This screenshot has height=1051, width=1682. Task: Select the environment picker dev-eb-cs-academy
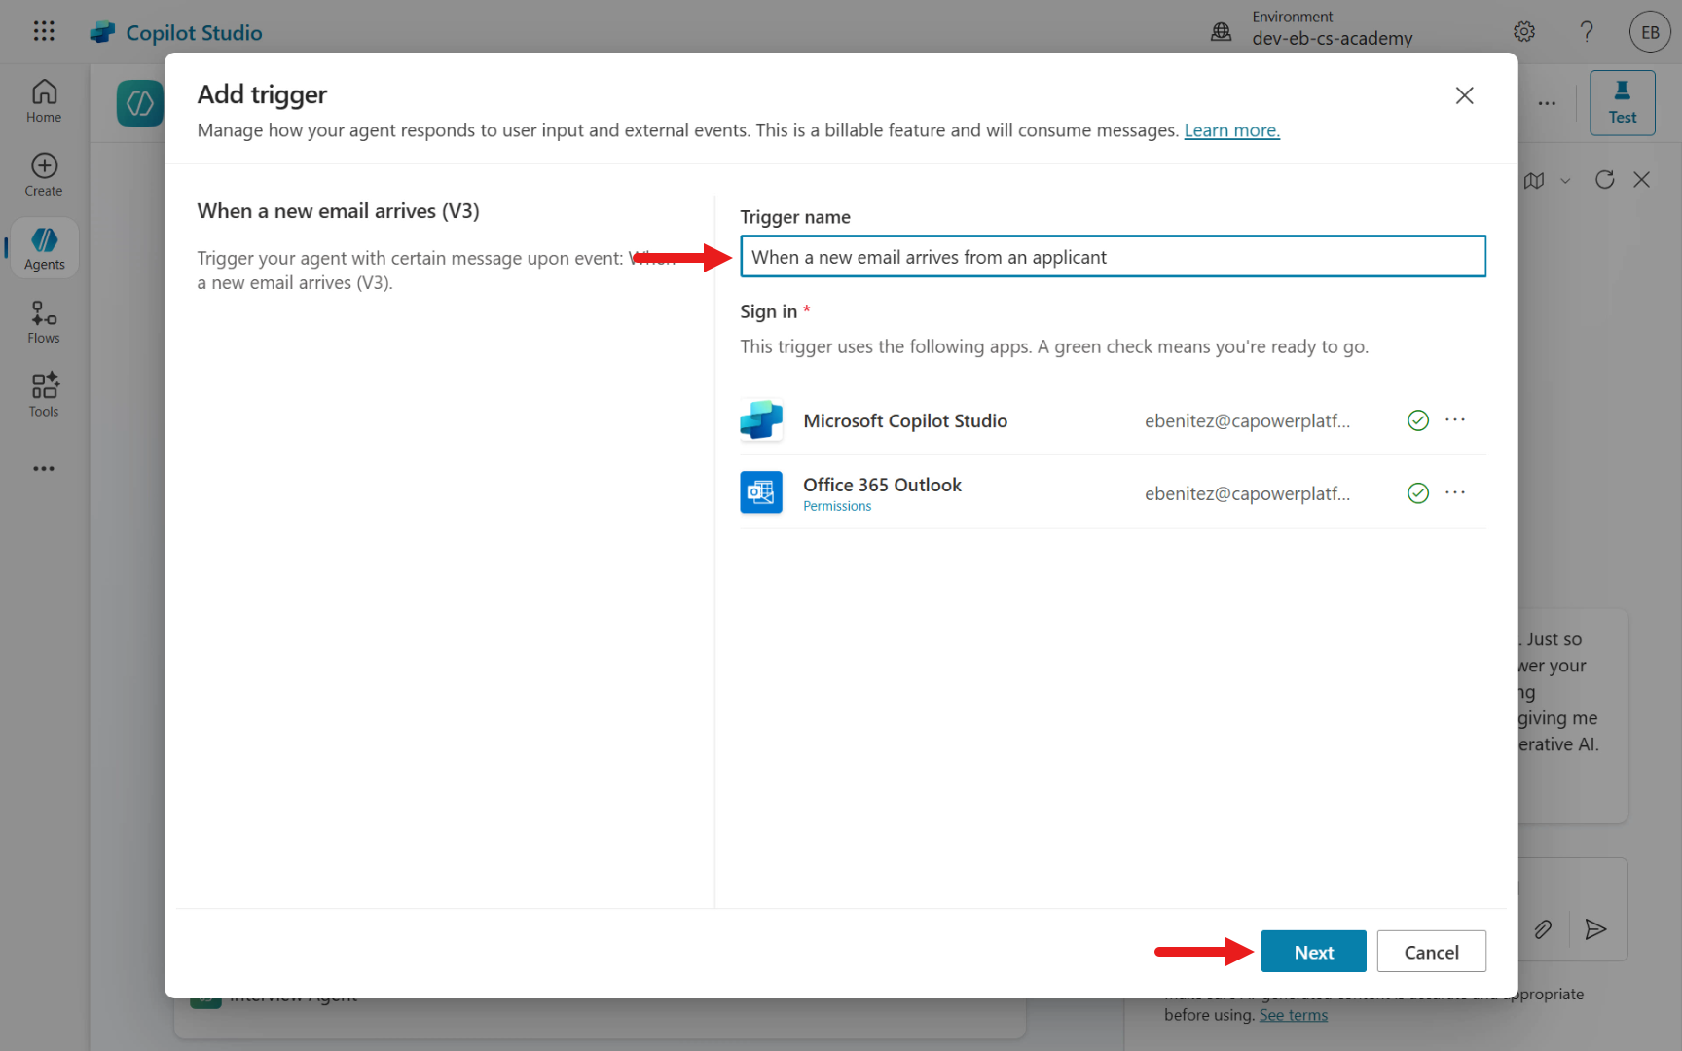click(1332, 29)
